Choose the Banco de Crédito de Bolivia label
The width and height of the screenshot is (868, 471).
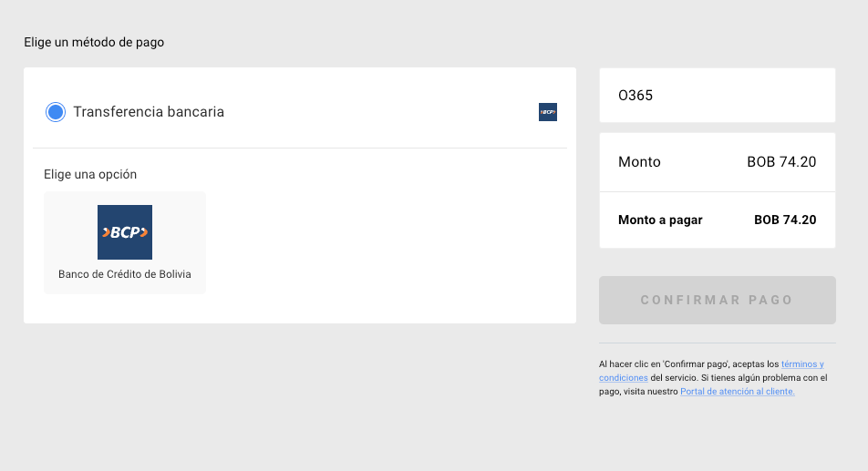125,274
